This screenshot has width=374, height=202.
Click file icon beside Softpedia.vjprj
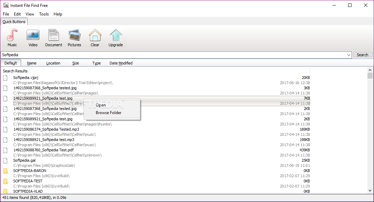click(x=5, y=78)
